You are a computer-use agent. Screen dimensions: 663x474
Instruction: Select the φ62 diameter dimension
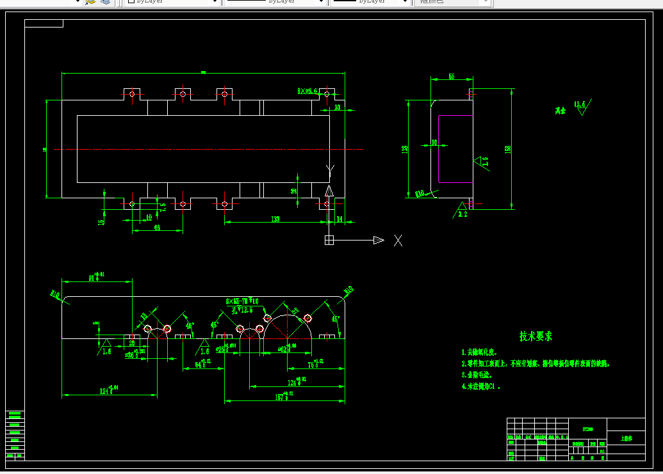[287, 349]
